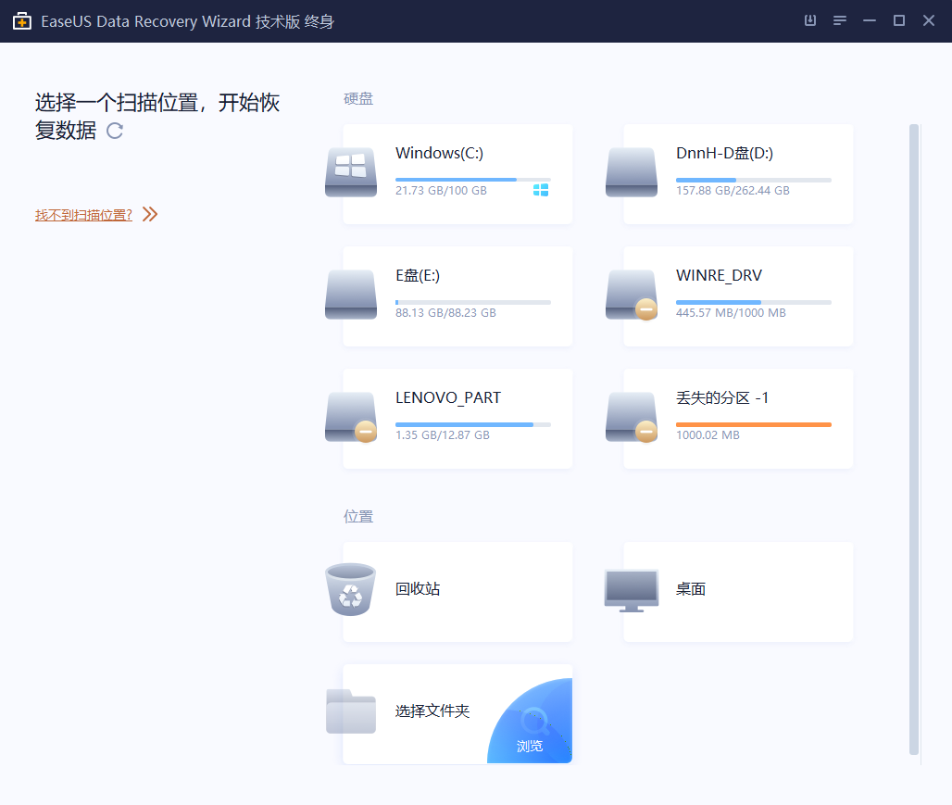Select the 回收站 location

pyautogui.click(x=457, y=592)
